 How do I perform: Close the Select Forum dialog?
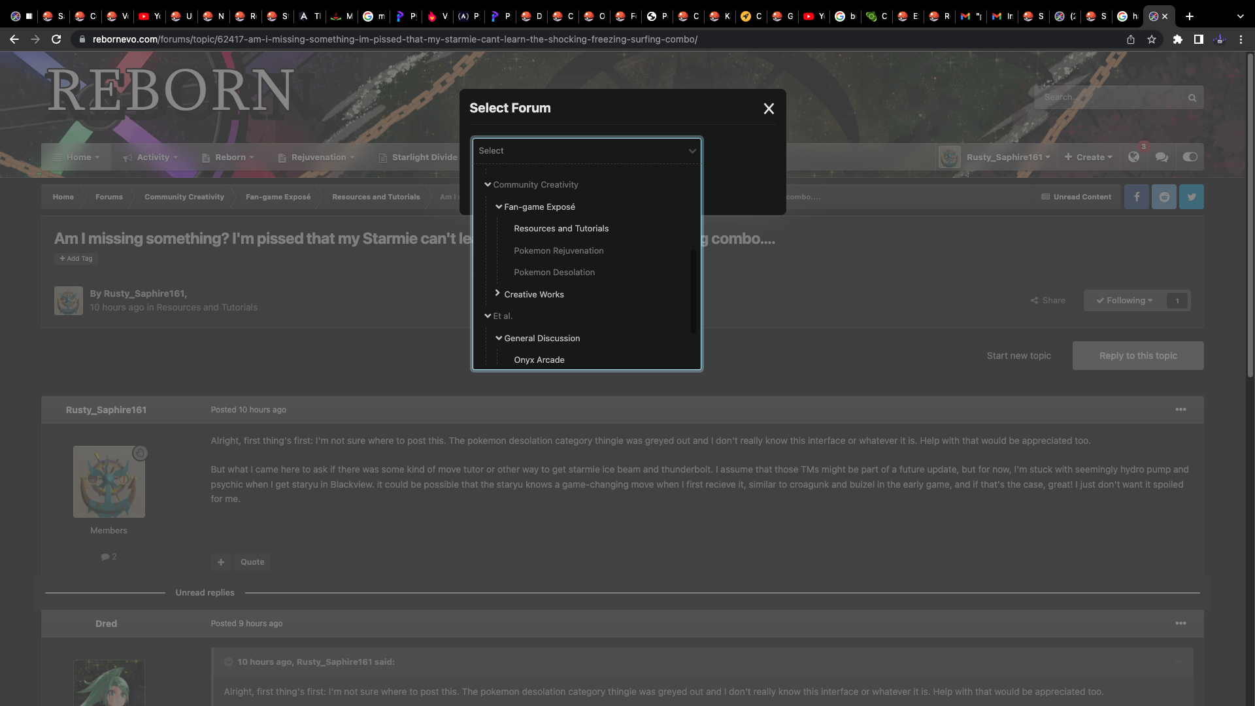tap(769, 109)
